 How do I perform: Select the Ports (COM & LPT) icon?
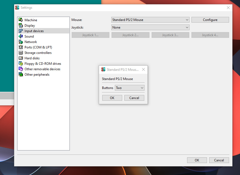tap(21, 47)
